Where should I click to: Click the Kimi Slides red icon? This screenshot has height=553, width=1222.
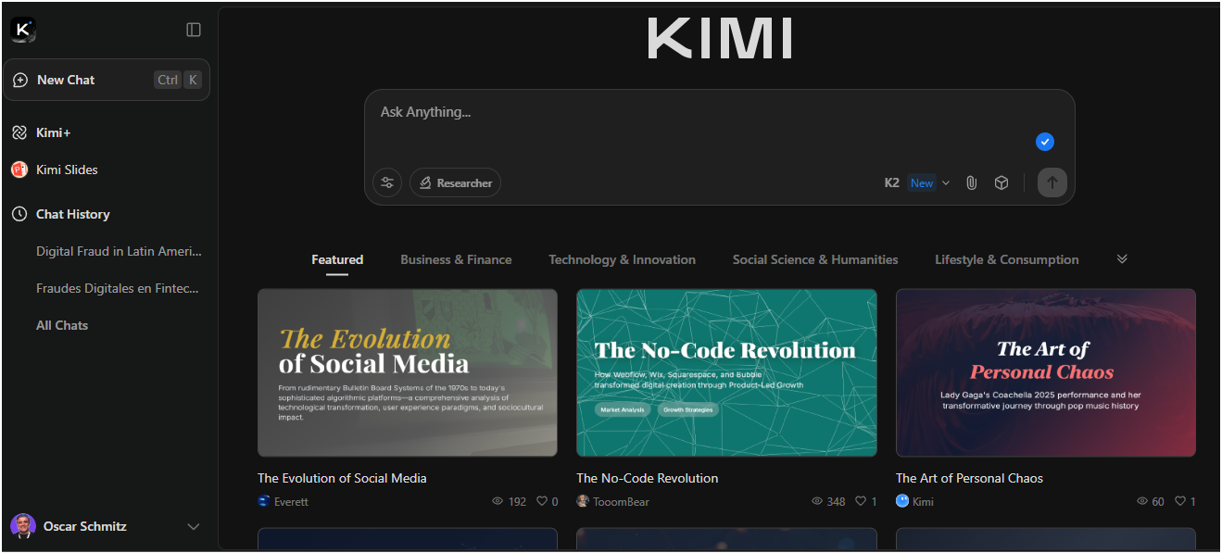pyautogui.click(x=19, y=170)
